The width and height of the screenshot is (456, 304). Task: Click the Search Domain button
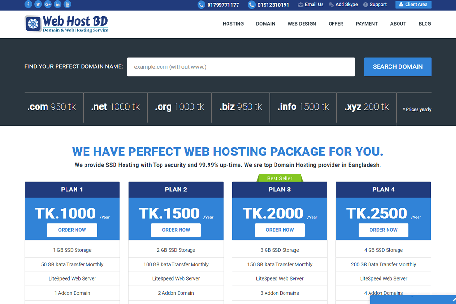[398, 67]
